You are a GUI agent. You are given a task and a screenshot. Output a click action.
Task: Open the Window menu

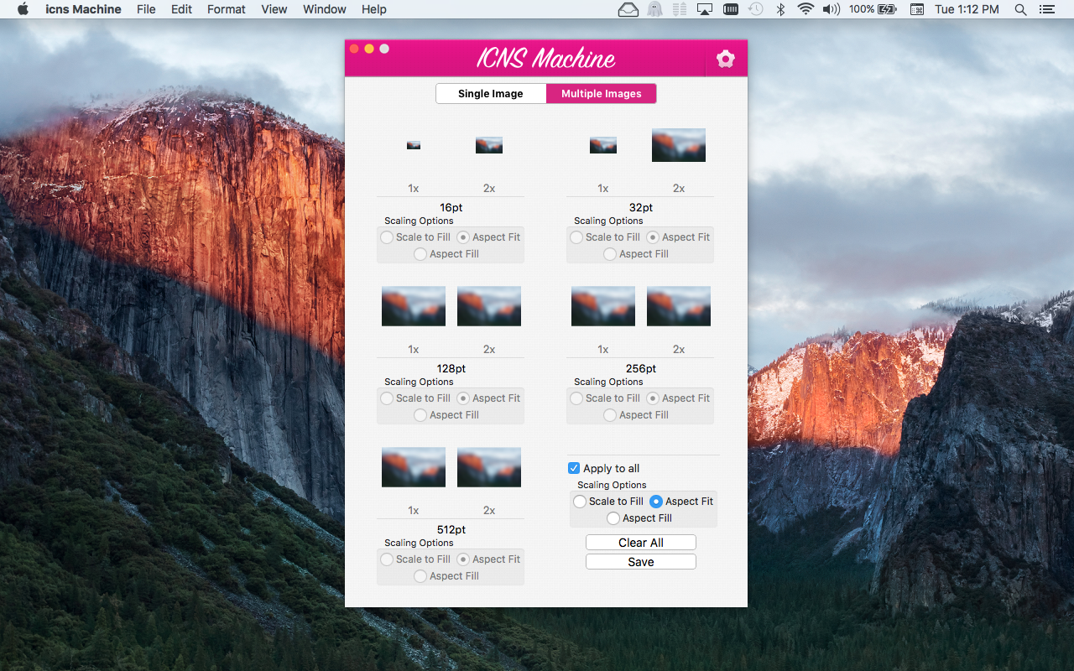coord(324,9)
